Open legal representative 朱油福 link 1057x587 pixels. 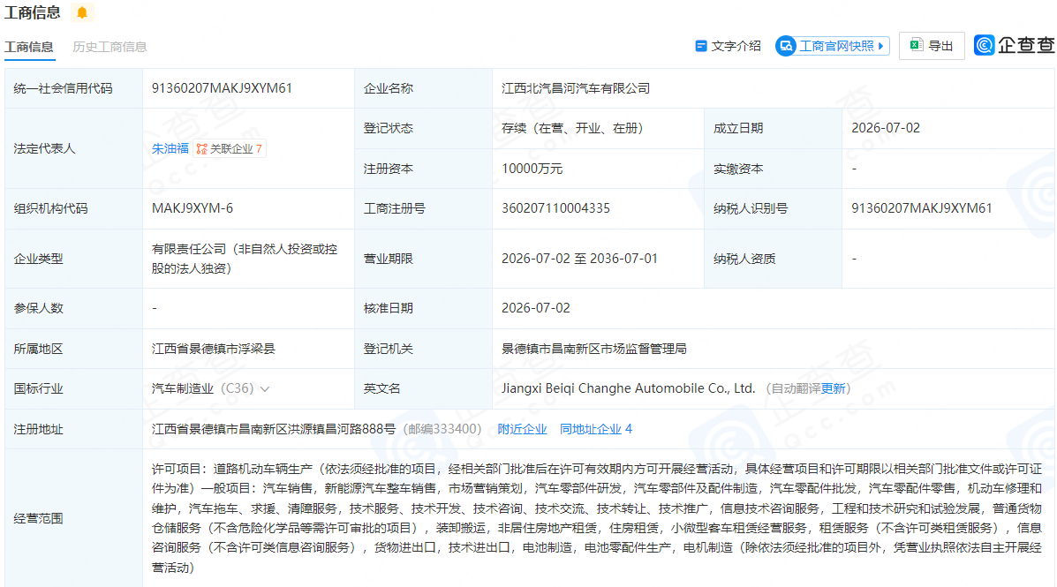170,148
